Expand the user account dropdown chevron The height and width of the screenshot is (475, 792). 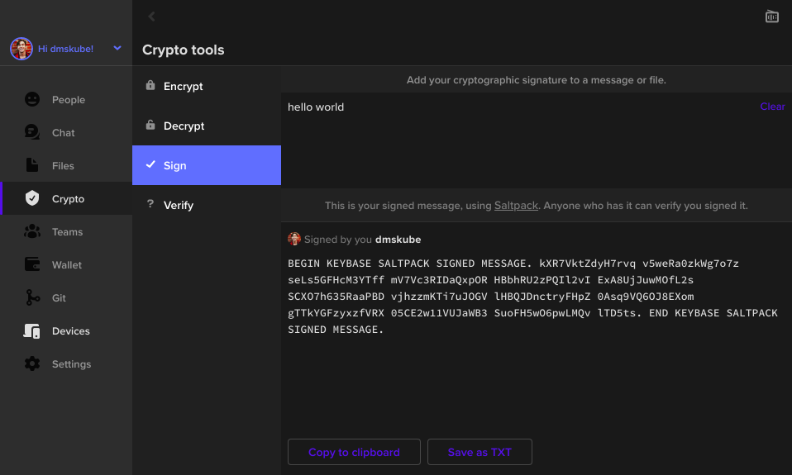coord(117,48)
